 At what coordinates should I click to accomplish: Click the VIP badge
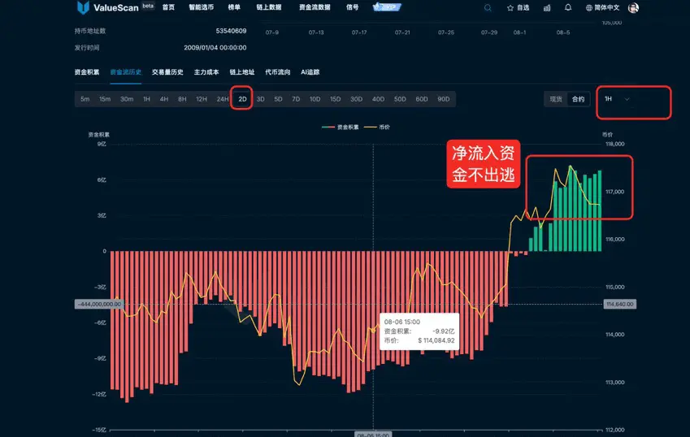pyautogui.click(x=387, y=6)
